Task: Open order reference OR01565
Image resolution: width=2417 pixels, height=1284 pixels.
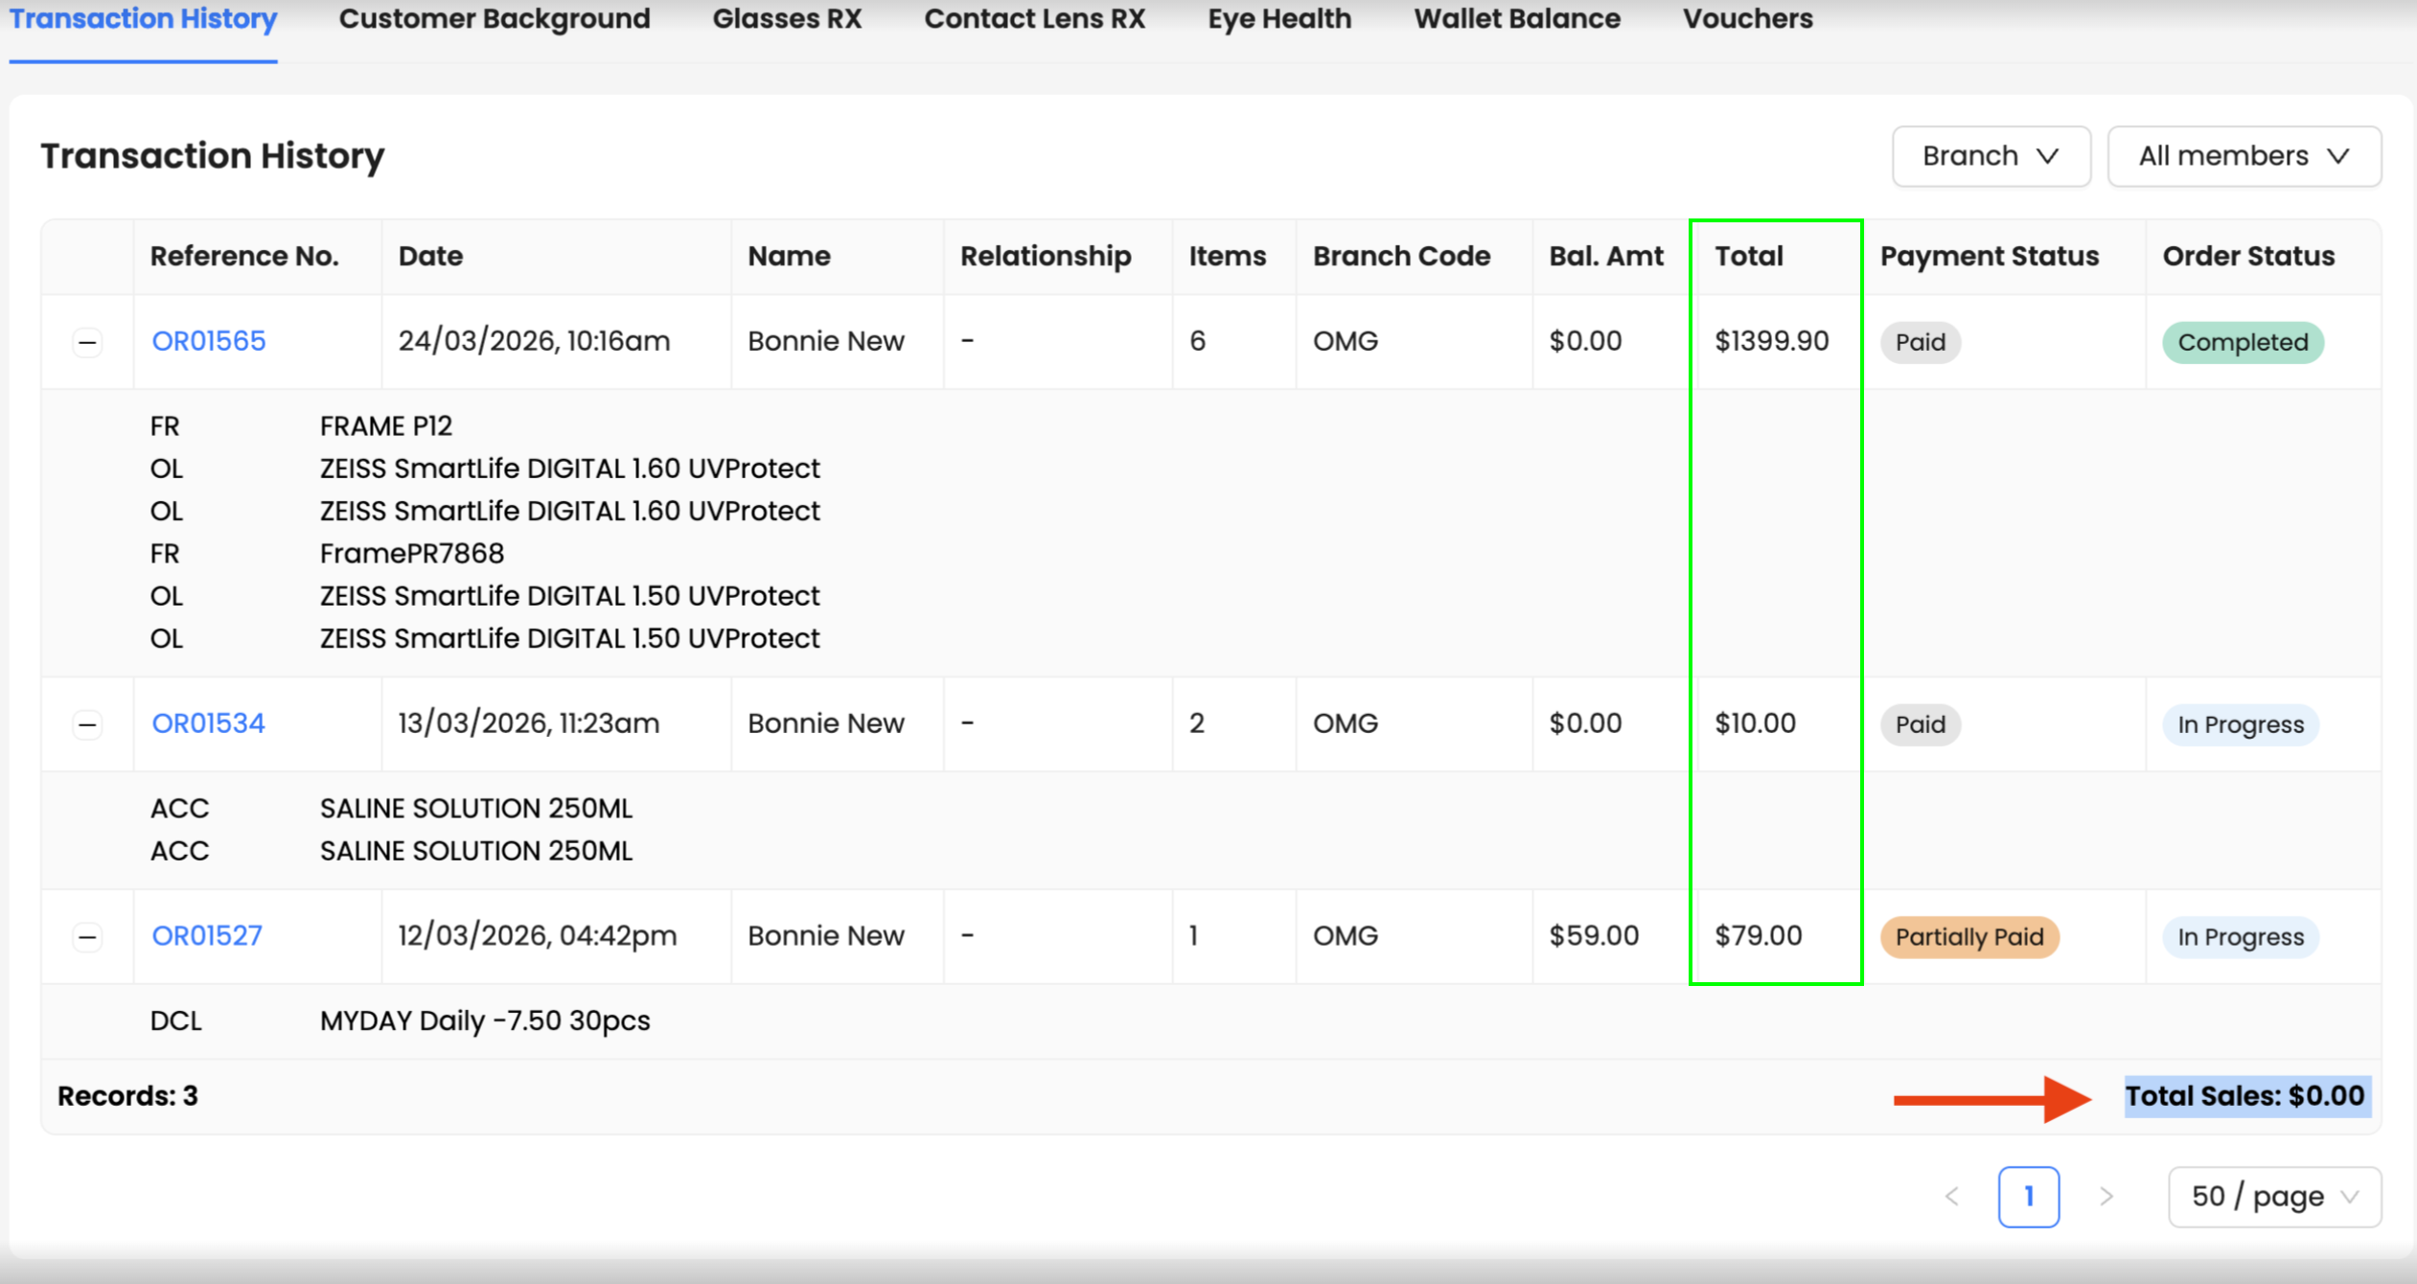Action: click(x=208, y=341)
